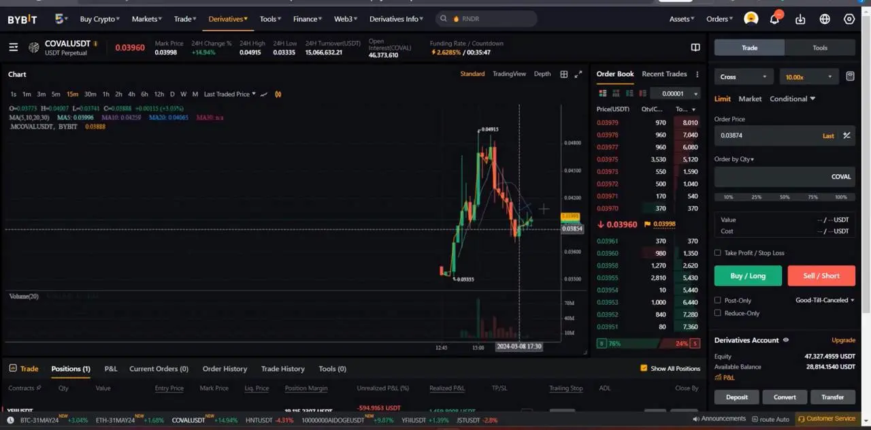Image resolution: width=871 pixels, height=430 pixels.
Task: Open the chart layout grid icon
Action: click(563, 74)
